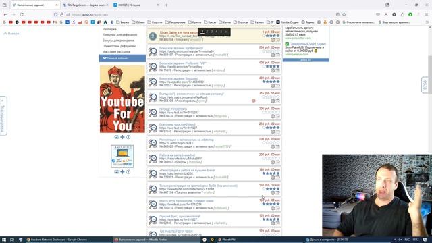
Task: Open the Биржи bookmarks folder
Action: (x=123, y=22)
